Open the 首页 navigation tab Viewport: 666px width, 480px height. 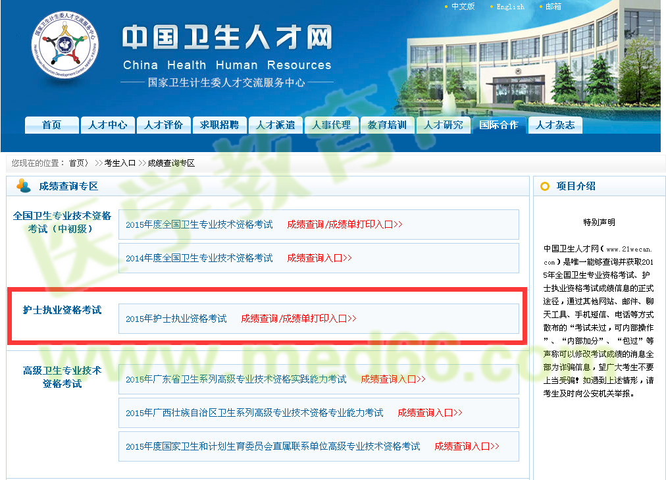[51, 124]
